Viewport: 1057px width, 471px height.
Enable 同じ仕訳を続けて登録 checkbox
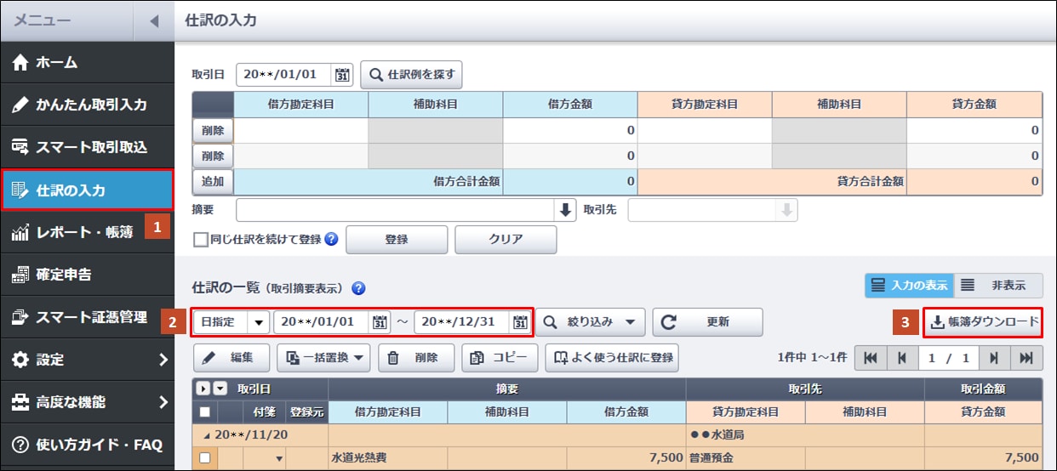tap(201, 240)
